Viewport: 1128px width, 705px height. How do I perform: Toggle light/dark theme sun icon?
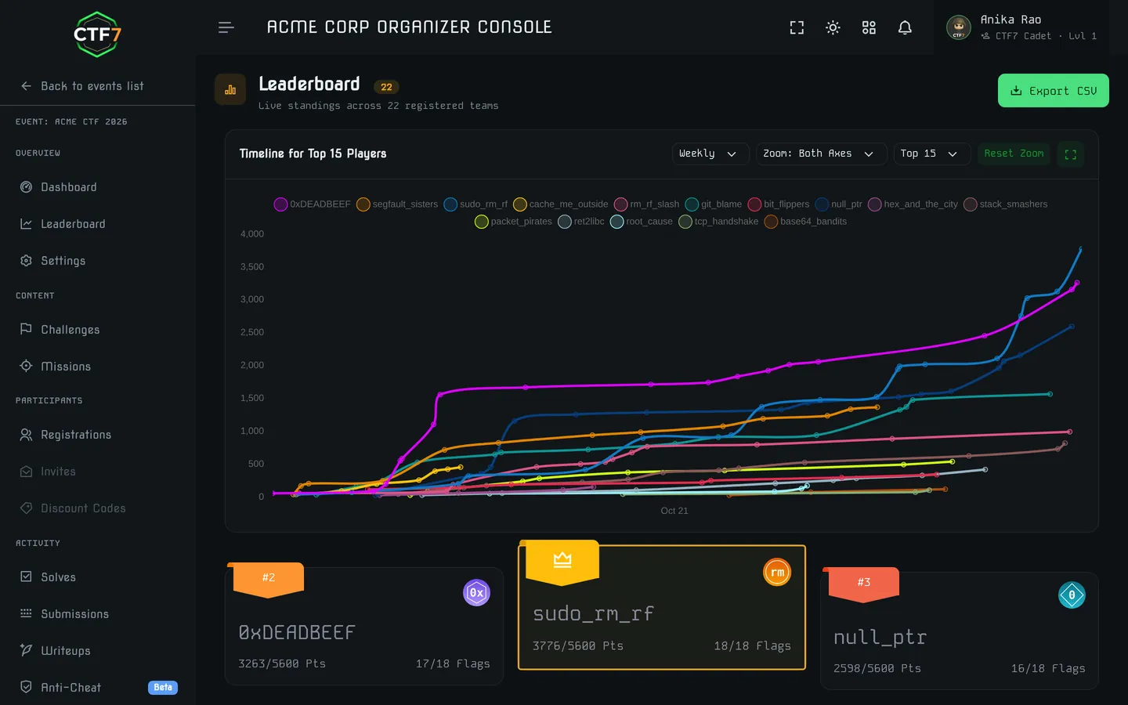833,27
